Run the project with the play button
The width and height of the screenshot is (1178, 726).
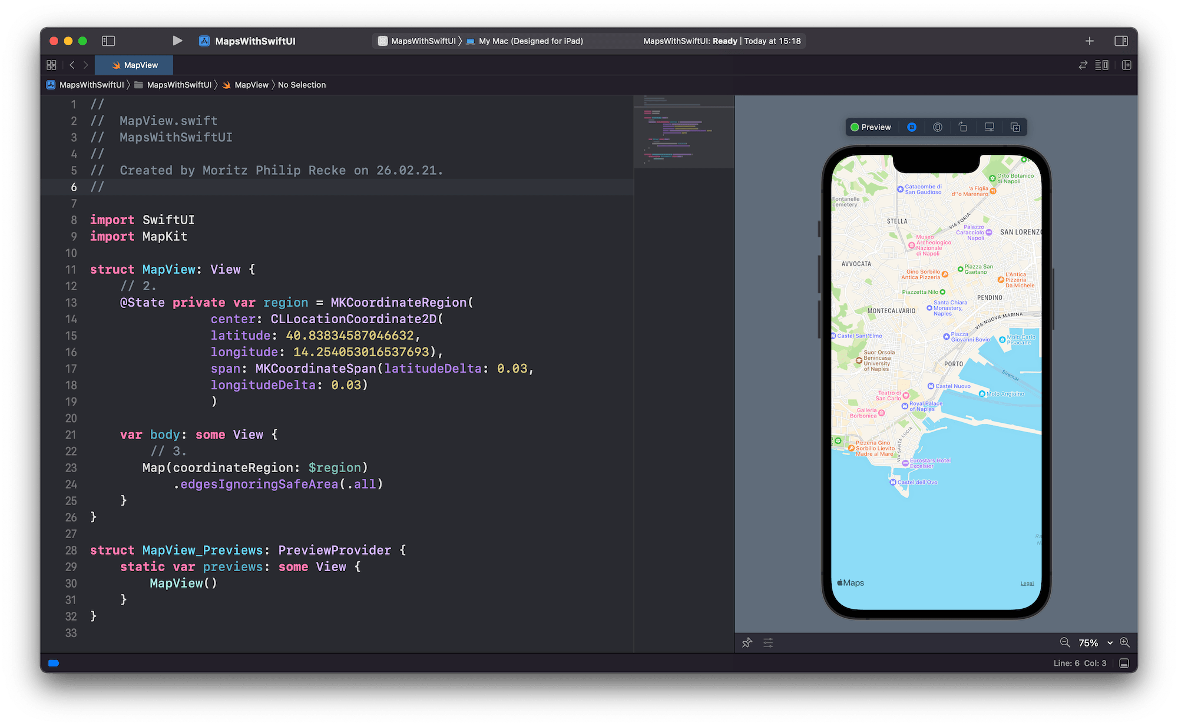coord(177,41)
